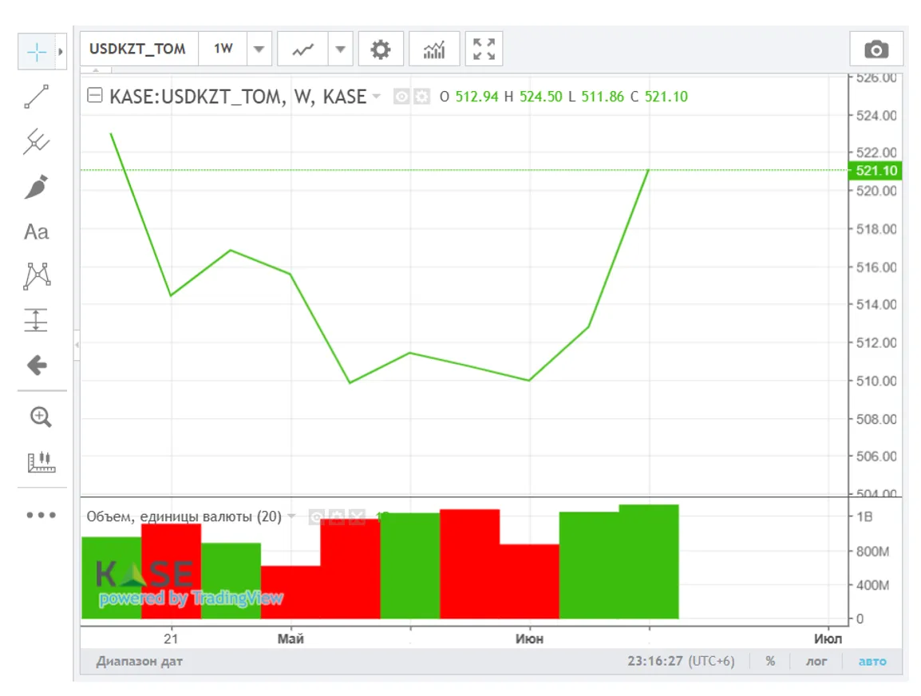Select the crosshair cursor tool

pos(37,52)
